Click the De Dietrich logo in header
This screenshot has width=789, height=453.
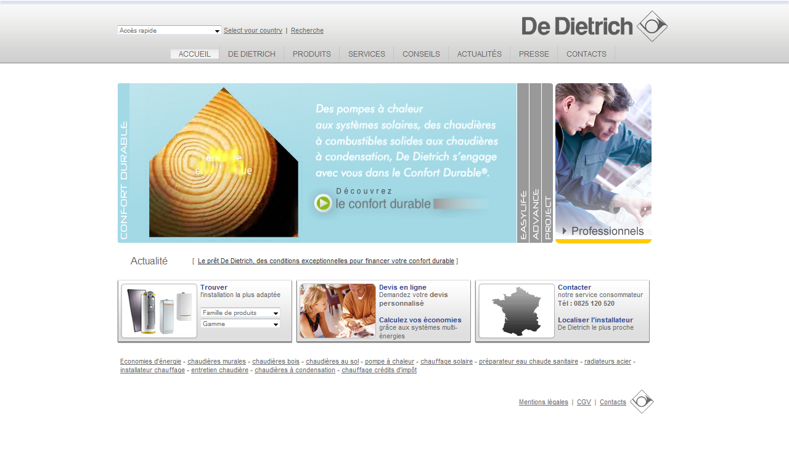[x=594, y=27]
